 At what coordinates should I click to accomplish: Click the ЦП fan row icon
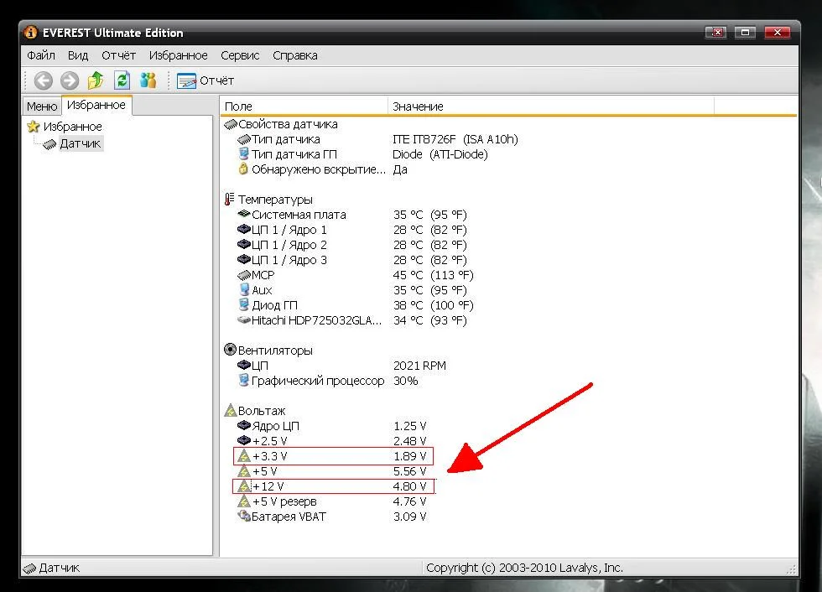click(244, 365)
